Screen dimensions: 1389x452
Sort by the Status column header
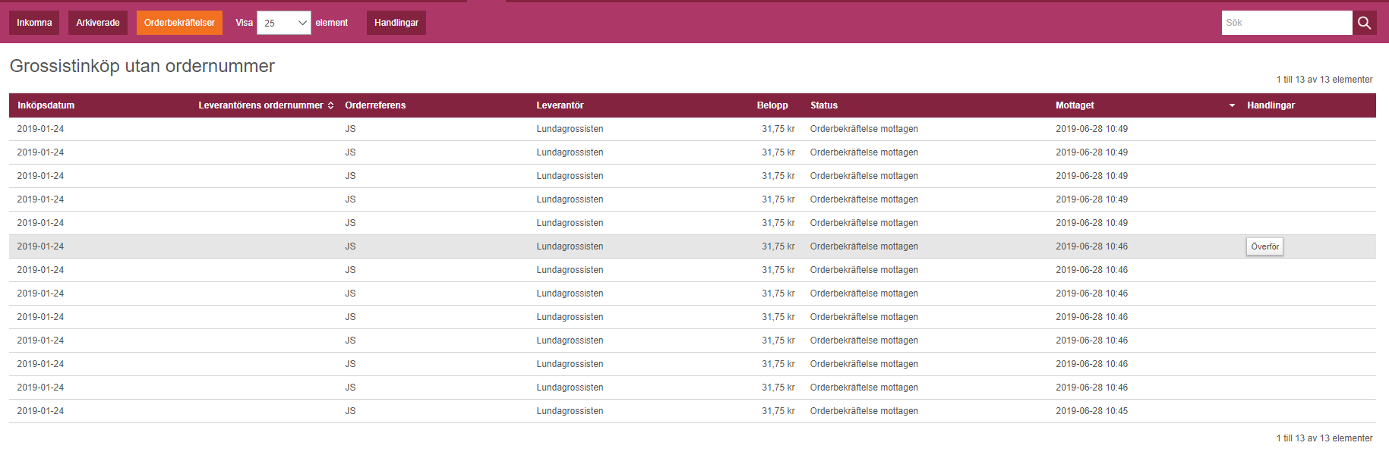(x=824, y=105)
